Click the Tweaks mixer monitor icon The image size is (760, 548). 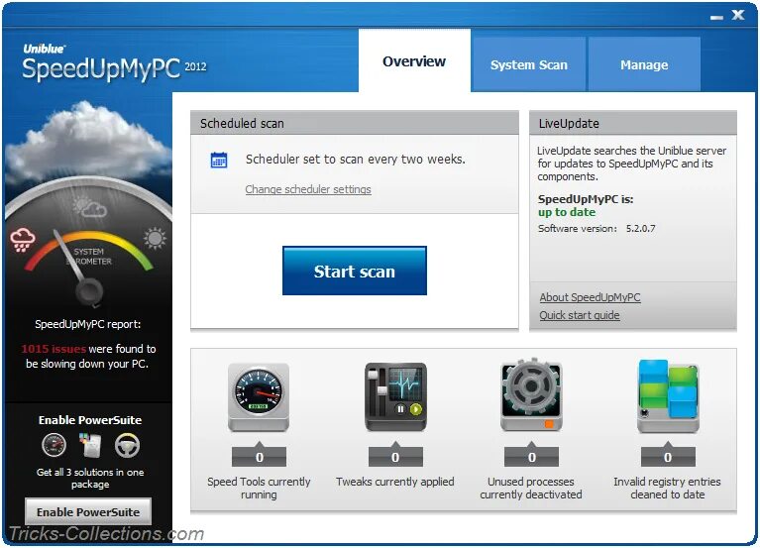click(x=395, y=396)
